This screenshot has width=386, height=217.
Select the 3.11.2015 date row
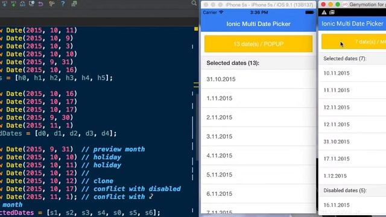(259, 136)
